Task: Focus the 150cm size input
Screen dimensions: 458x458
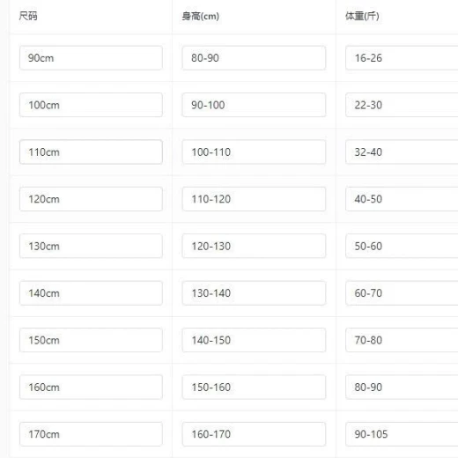Action: click(x=91, y=340)
